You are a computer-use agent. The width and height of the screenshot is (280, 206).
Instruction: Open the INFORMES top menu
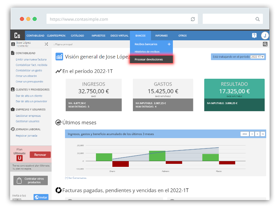pyautogui.click(x=161, y=35)
